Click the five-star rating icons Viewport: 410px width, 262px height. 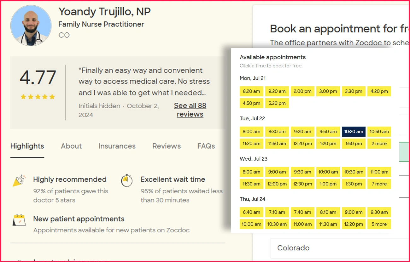coord(38,97)
